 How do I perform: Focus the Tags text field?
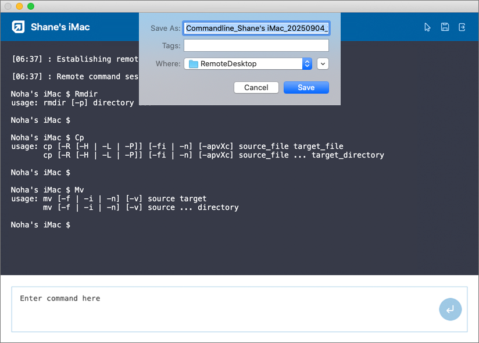256,46
